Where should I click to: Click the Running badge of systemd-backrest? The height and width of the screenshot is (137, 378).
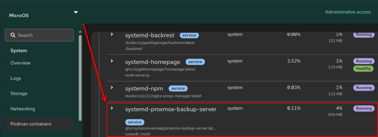point(364,35)
